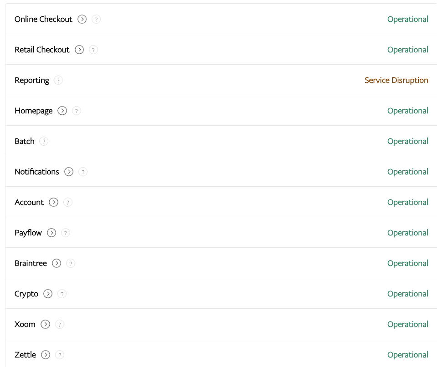
Task: Expand the Account row chevron
Action: tap(53, 202)
